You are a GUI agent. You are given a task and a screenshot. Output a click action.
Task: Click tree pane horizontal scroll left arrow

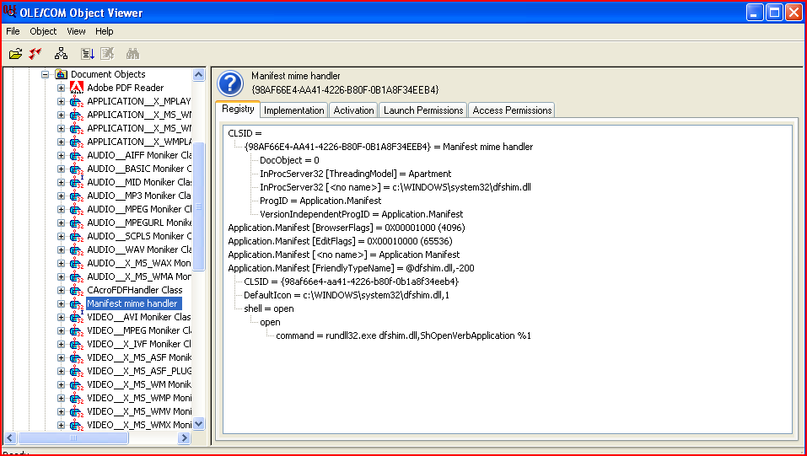pos(10,438)
